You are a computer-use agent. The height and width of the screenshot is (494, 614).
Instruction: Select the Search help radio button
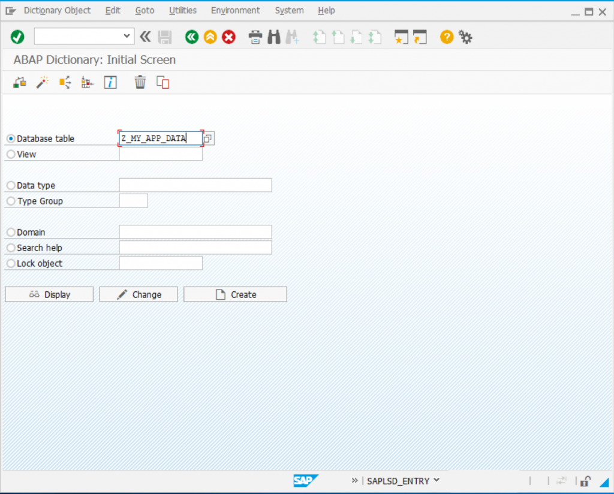(x=11, y=248)
